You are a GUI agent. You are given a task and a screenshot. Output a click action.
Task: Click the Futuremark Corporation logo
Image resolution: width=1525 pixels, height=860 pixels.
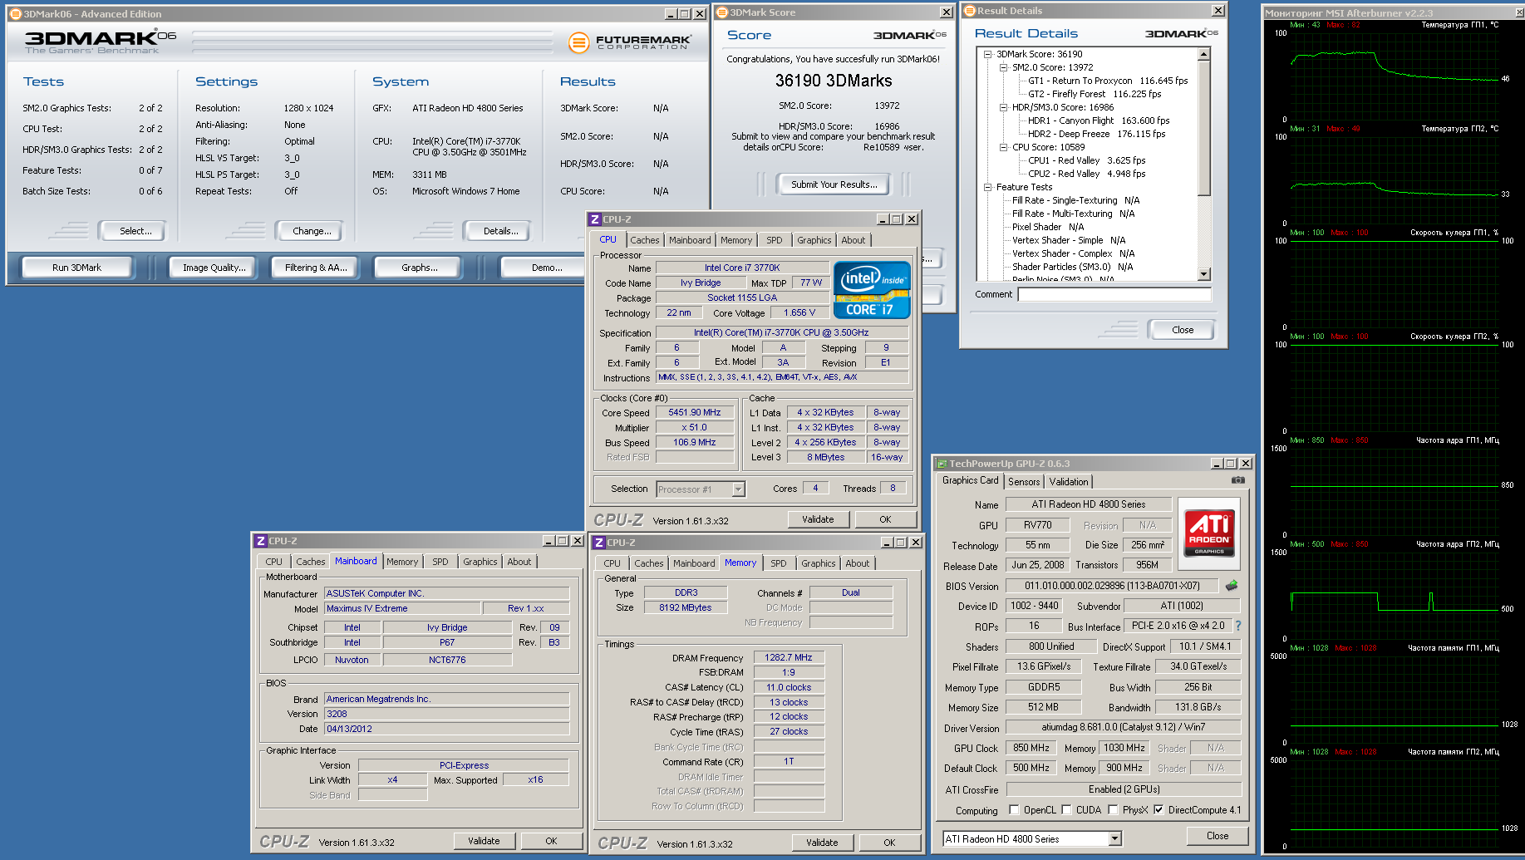click(630, 42)
